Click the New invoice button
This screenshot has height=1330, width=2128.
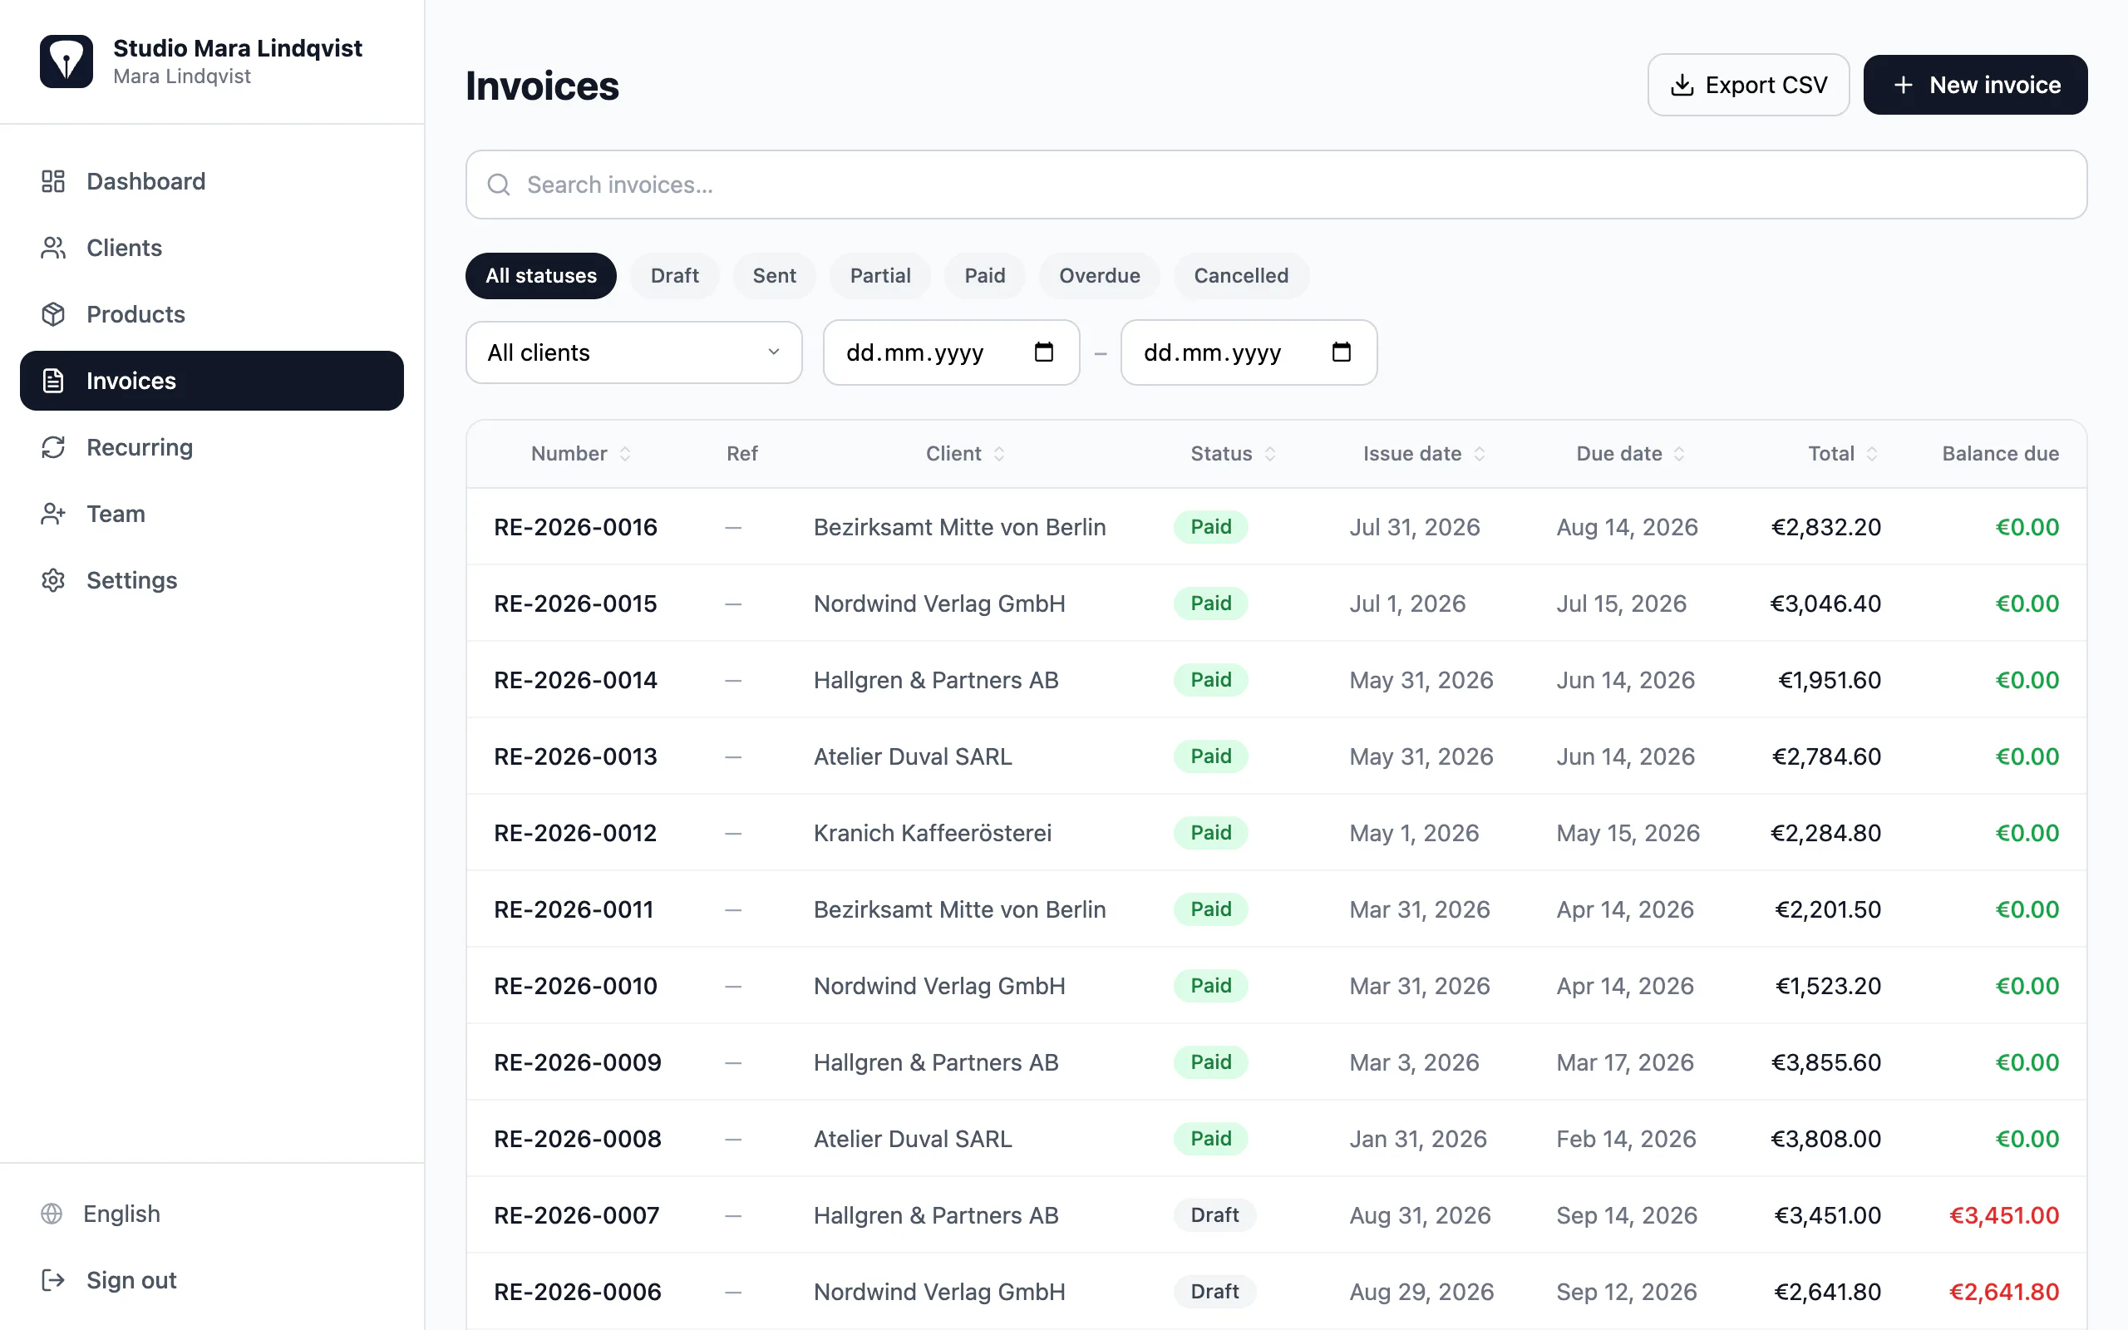1975,85
